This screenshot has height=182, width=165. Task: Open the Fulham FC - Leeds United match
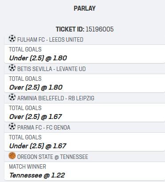50,40
